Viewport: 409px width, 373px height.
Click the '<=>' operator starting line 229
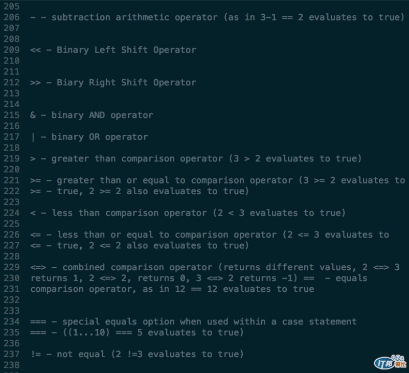(38, 267)
